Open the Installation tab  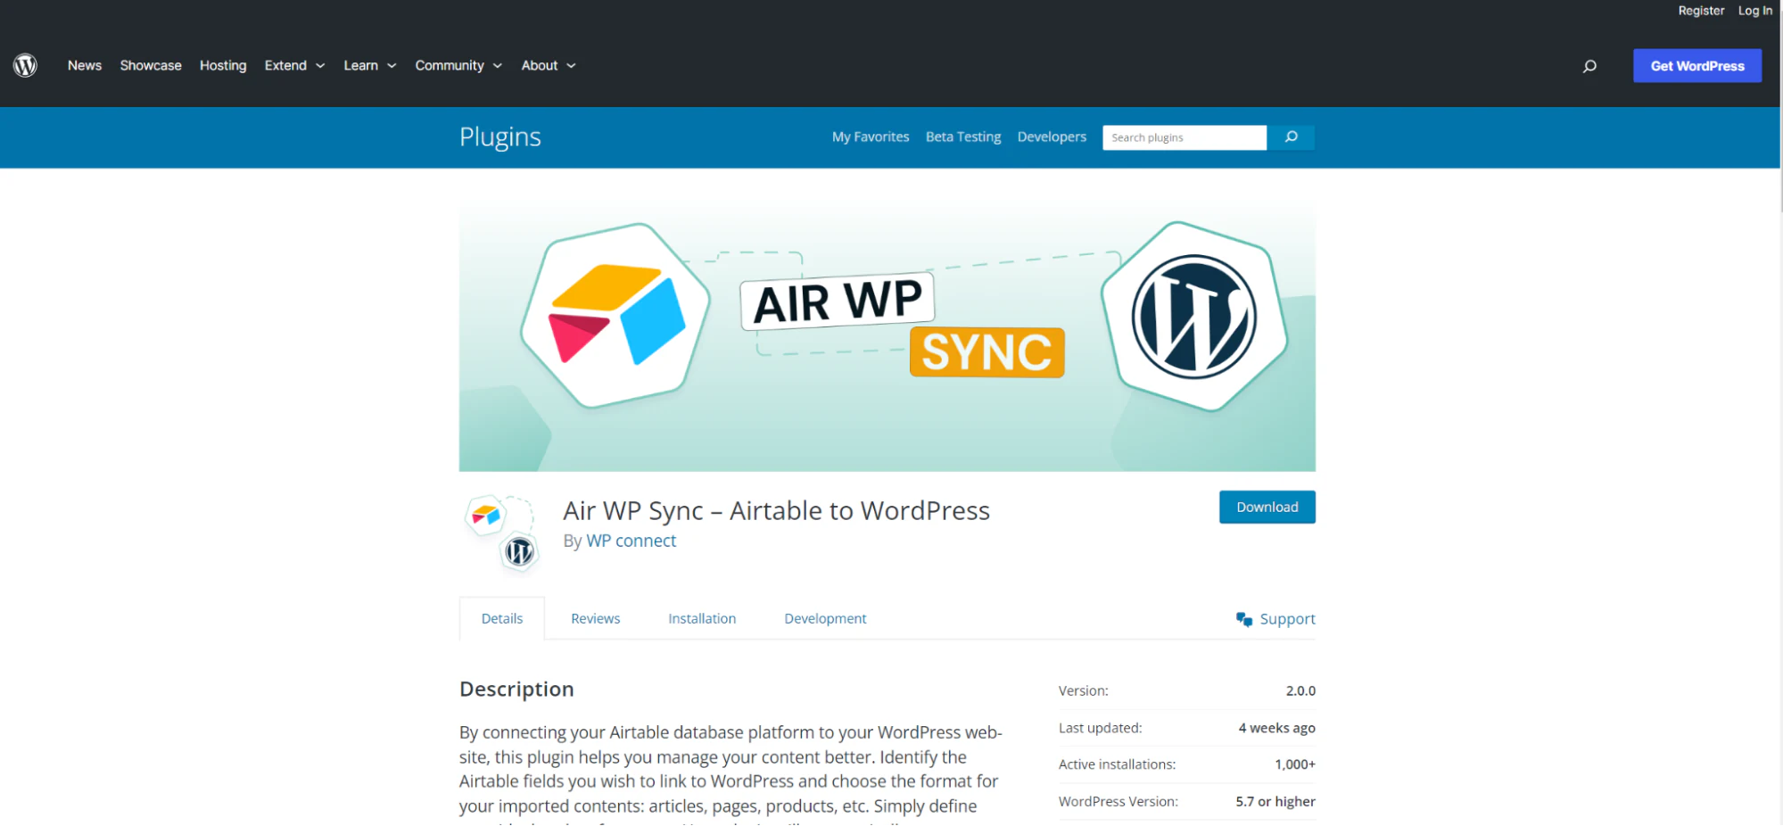point(702,618)
